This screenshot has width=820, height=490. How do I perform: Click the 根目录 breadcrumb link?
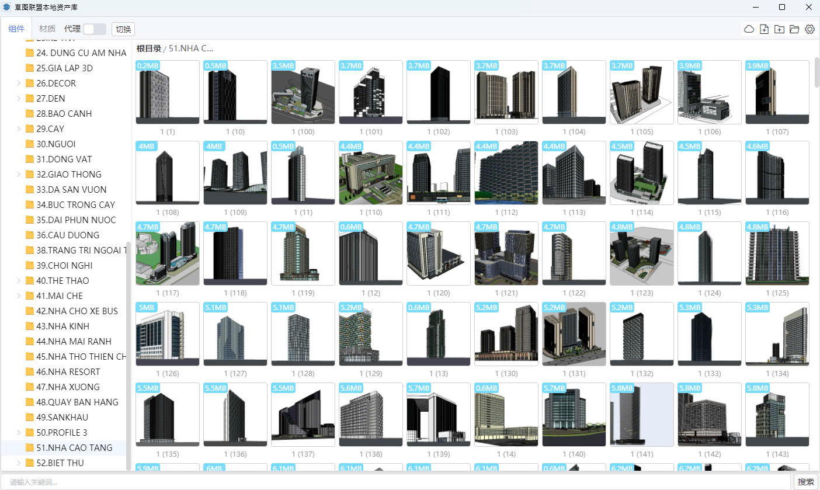148,48
